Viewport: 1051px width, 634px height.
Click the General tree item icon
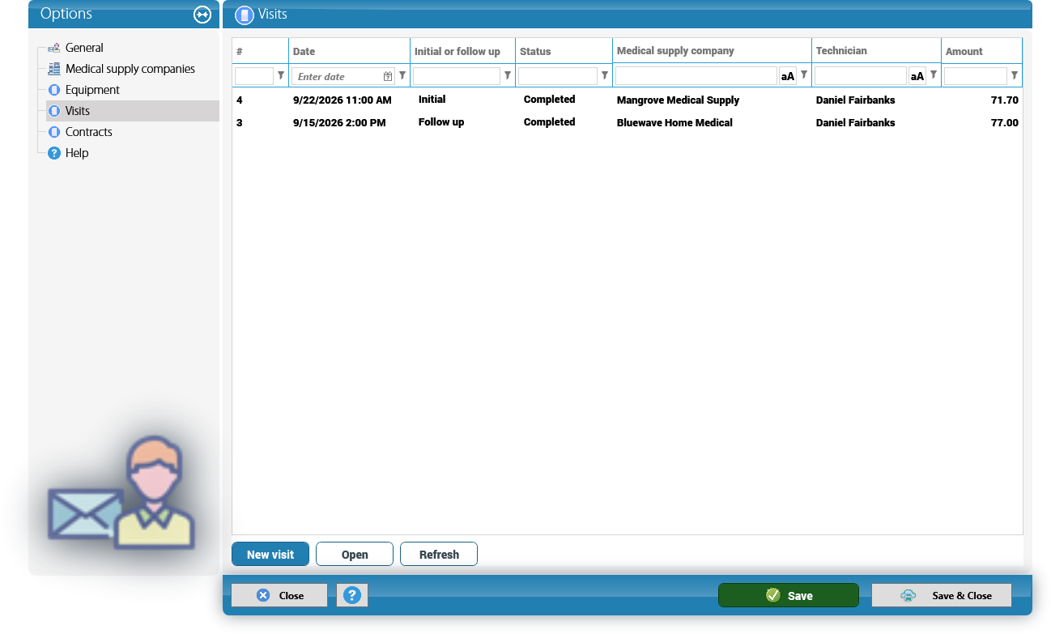click(x=54, y=48)
